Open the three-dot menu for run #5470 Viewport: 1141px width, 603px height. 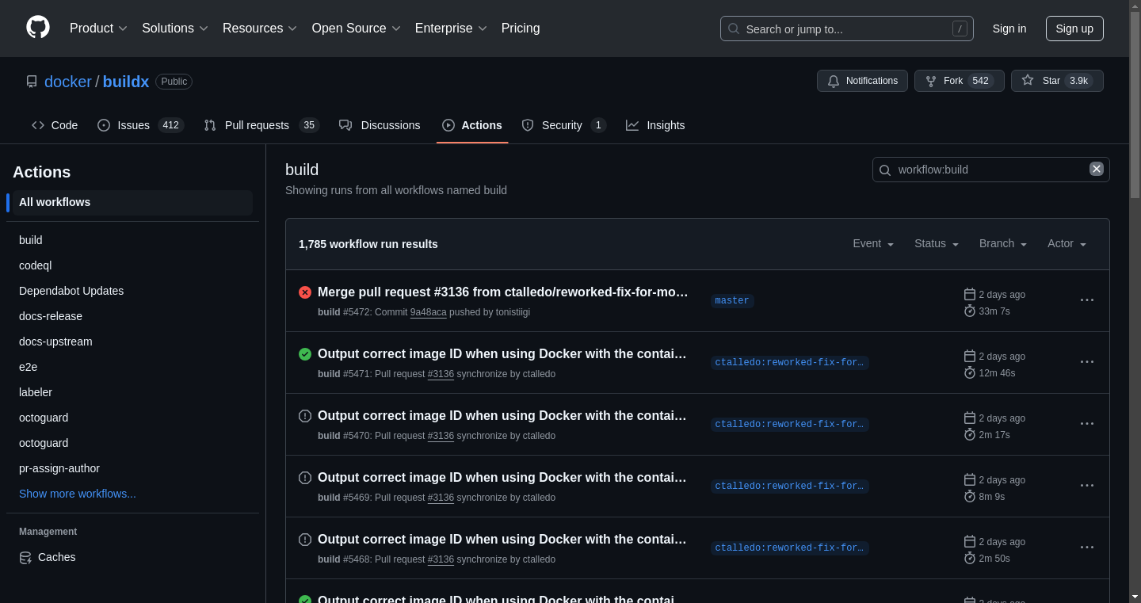[x=1087, y=424]
